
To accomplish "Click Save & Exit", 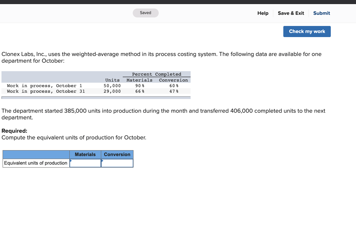I will point(291,13).
